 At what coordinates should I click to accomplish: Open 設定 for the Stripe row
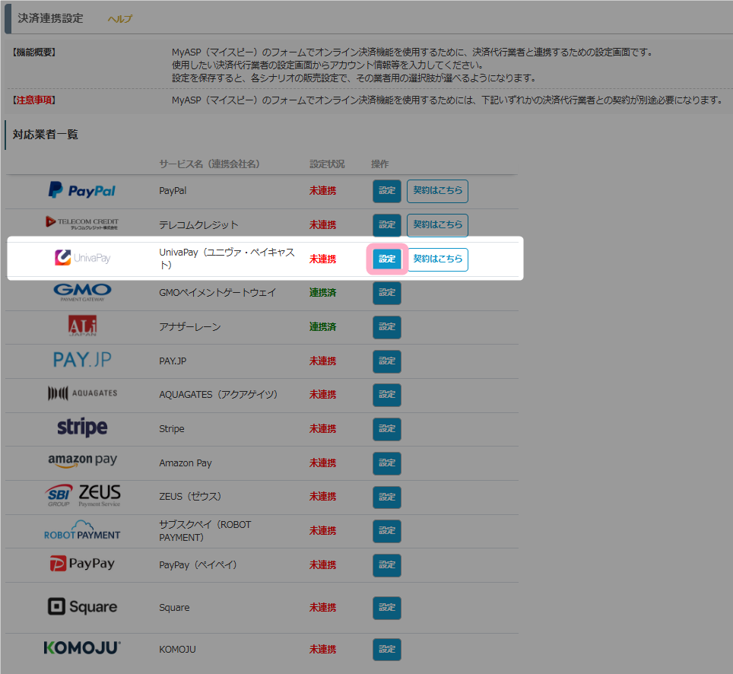(386, 429)
